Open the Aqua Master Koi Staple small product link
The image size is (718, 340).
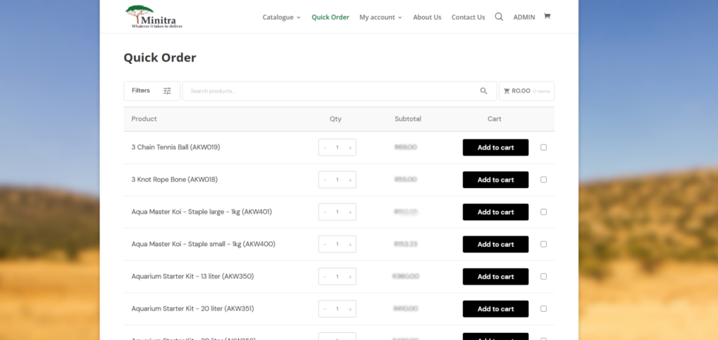[203, 244]
